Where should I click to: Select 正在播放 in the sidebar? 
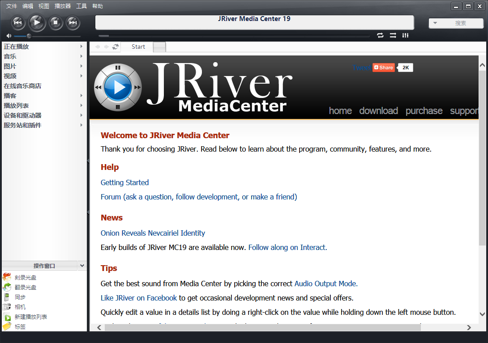pos(16,47)
